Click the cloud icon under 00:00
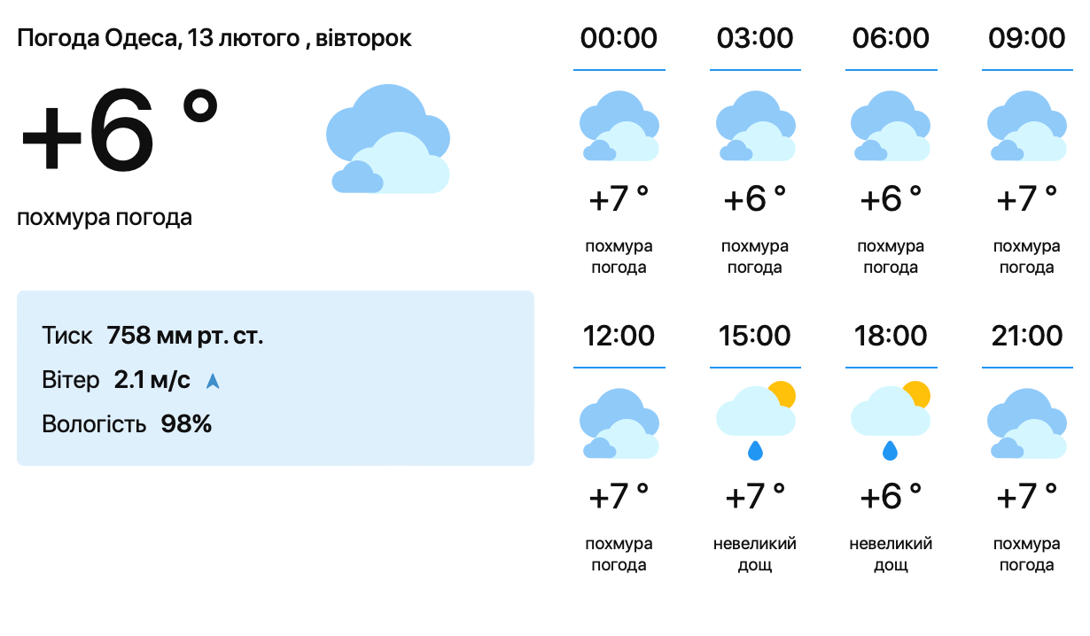The height and width of the screenshot is (636, 1090). point(619,126)
